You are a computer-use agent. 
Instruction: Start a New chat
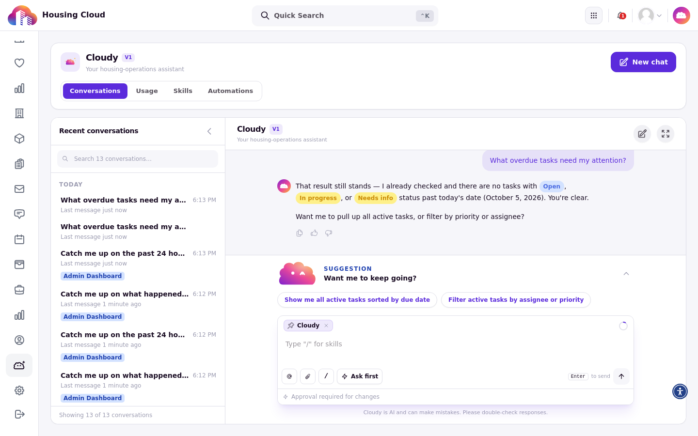click(x=643, y=62)
